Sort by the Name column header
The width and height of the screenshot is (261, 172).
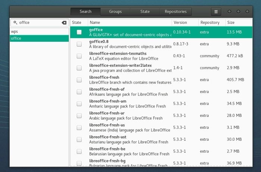(130, 22)
